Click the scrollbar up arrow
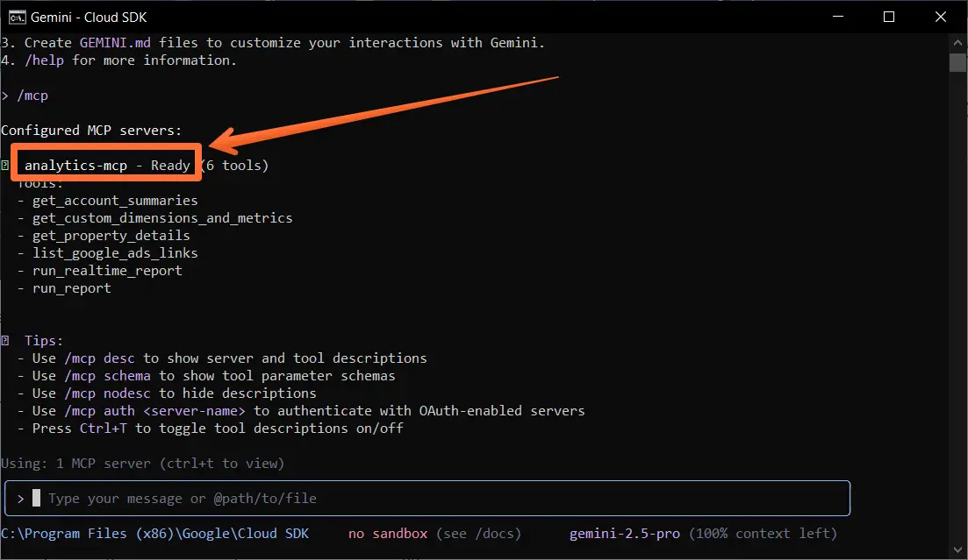The width and height of the screenshot is (968, 560). (x=957, y=41)
